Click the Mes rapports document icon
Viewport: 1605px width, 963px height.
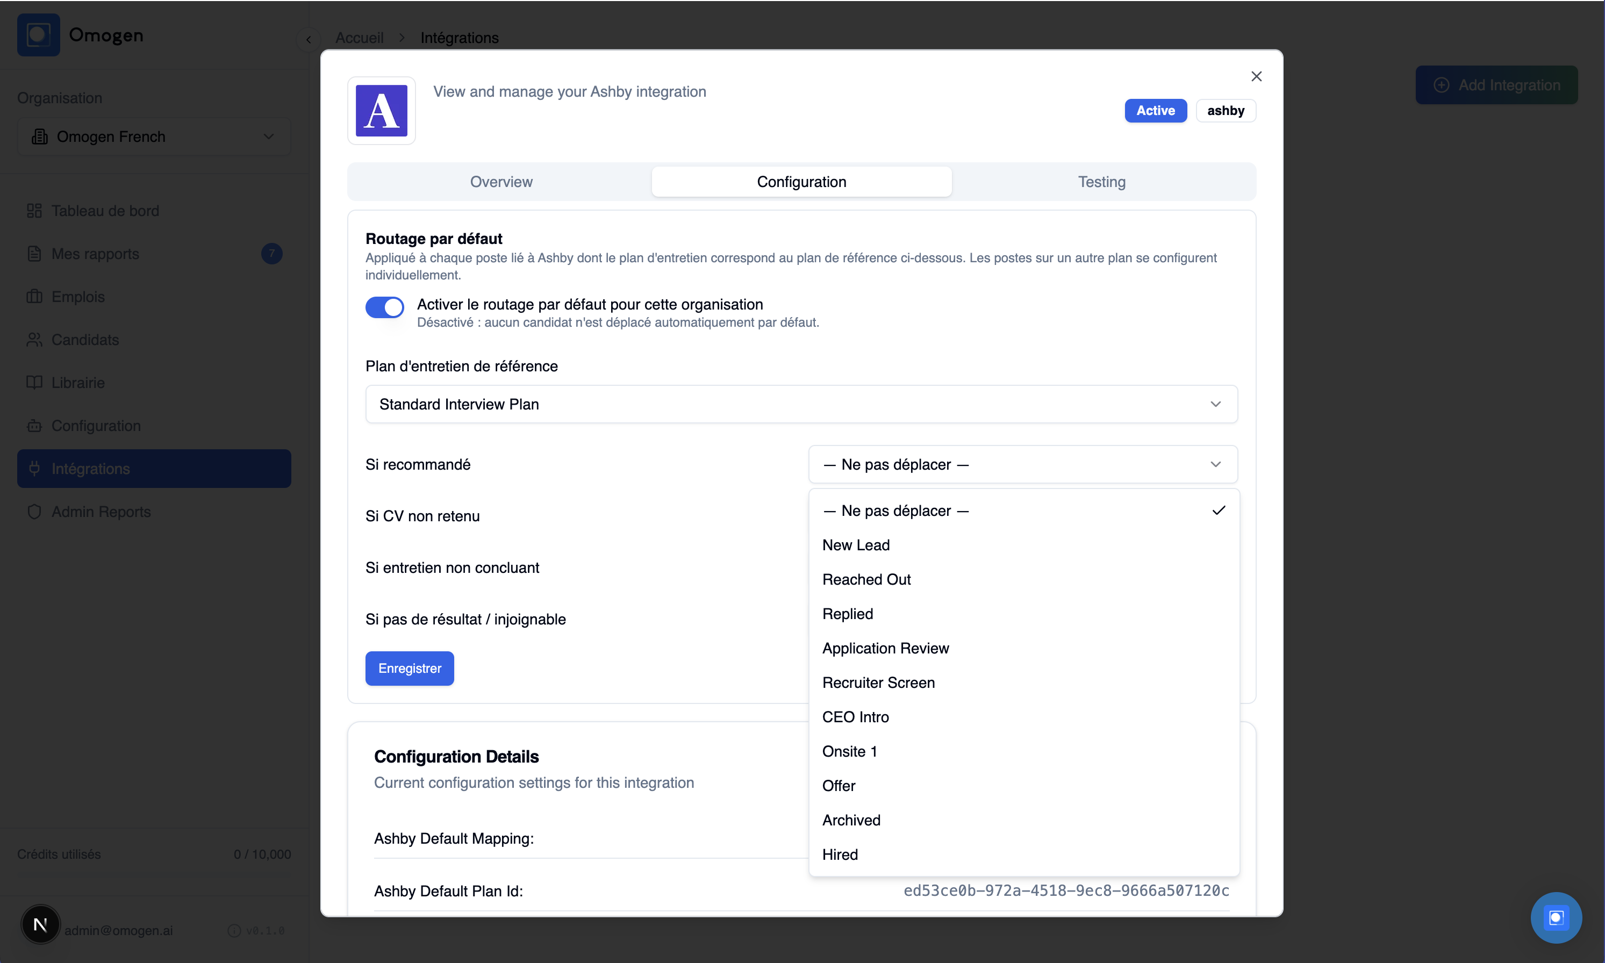[x=34, y=254]
